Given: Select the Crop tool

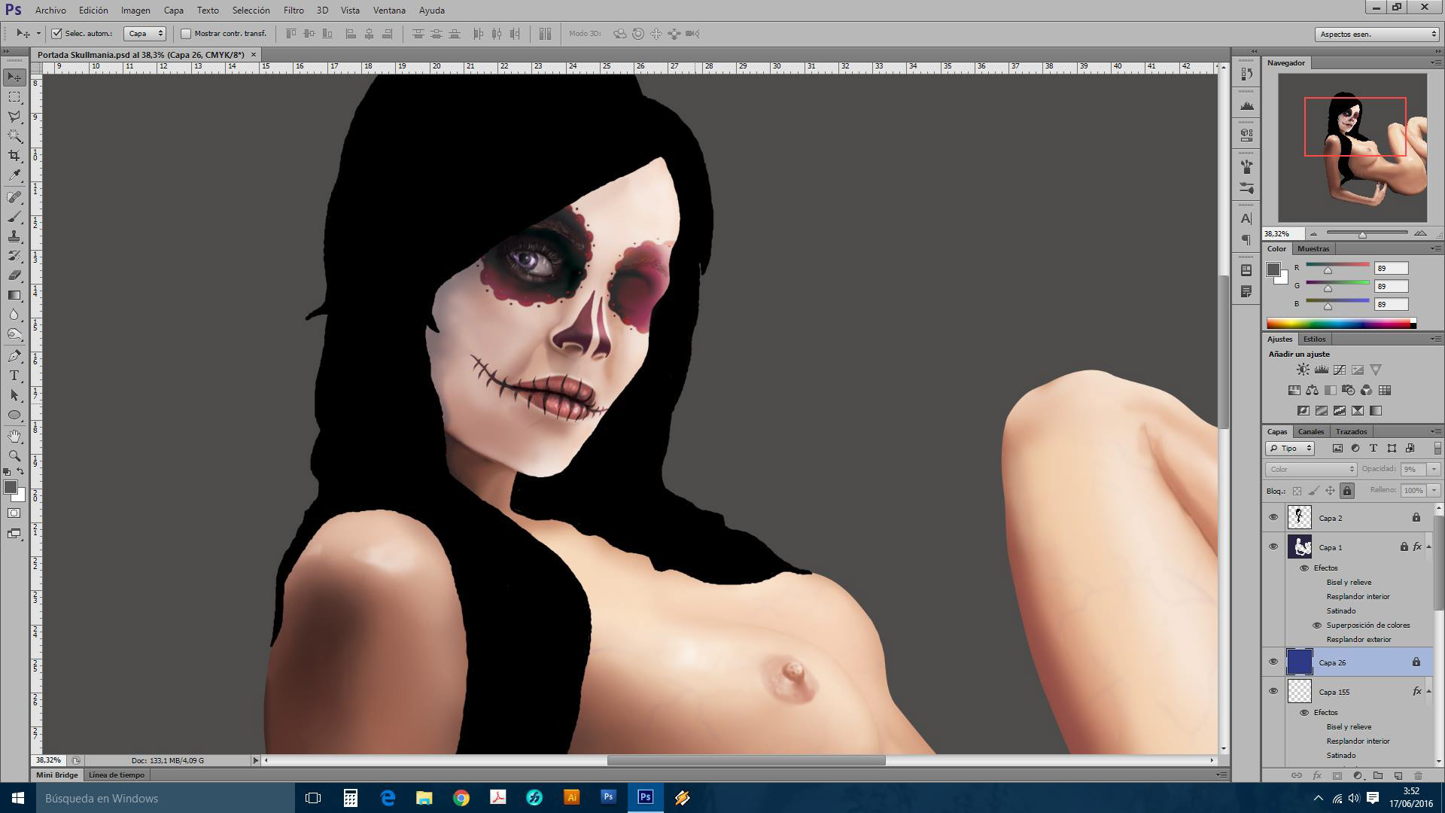Looking at the screenshot, I should pos(14,156).
